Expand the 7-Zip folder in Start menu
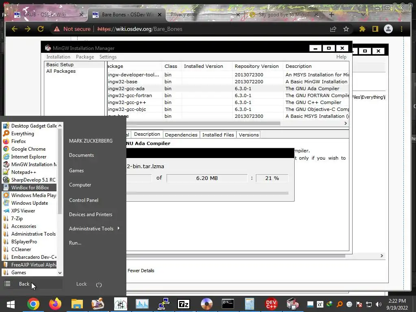The height and width of the screenshot is (312, 416). [x=29, y=218]
